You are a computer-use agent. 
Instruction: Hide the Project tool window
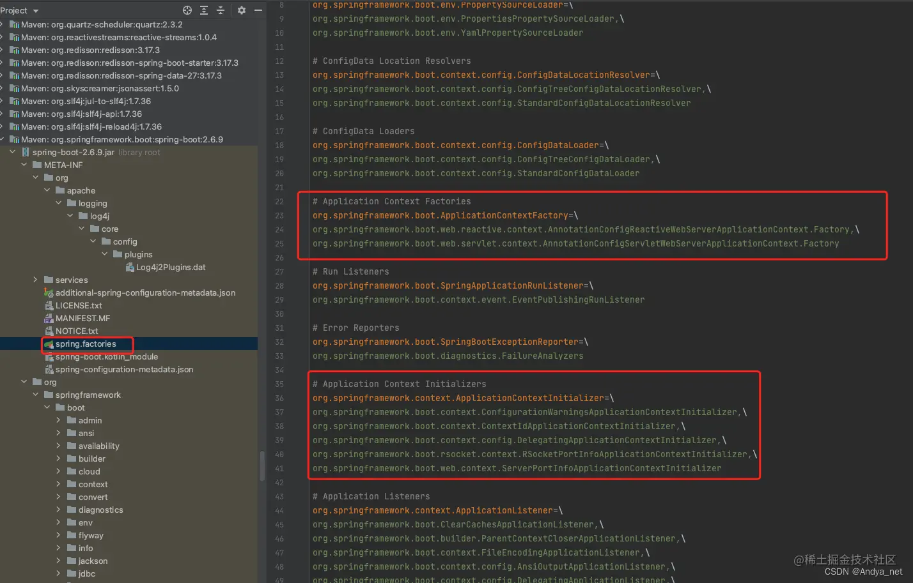coord(258,10)
